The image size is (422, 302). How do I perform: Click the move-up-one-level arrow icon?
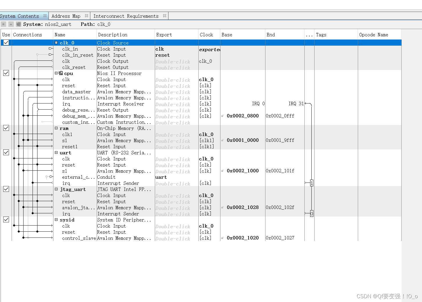coord(11,24)
